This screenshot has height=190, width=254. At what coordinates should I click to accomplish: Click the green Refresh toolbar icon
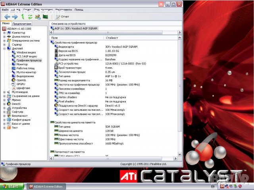[x=30, y=17]
